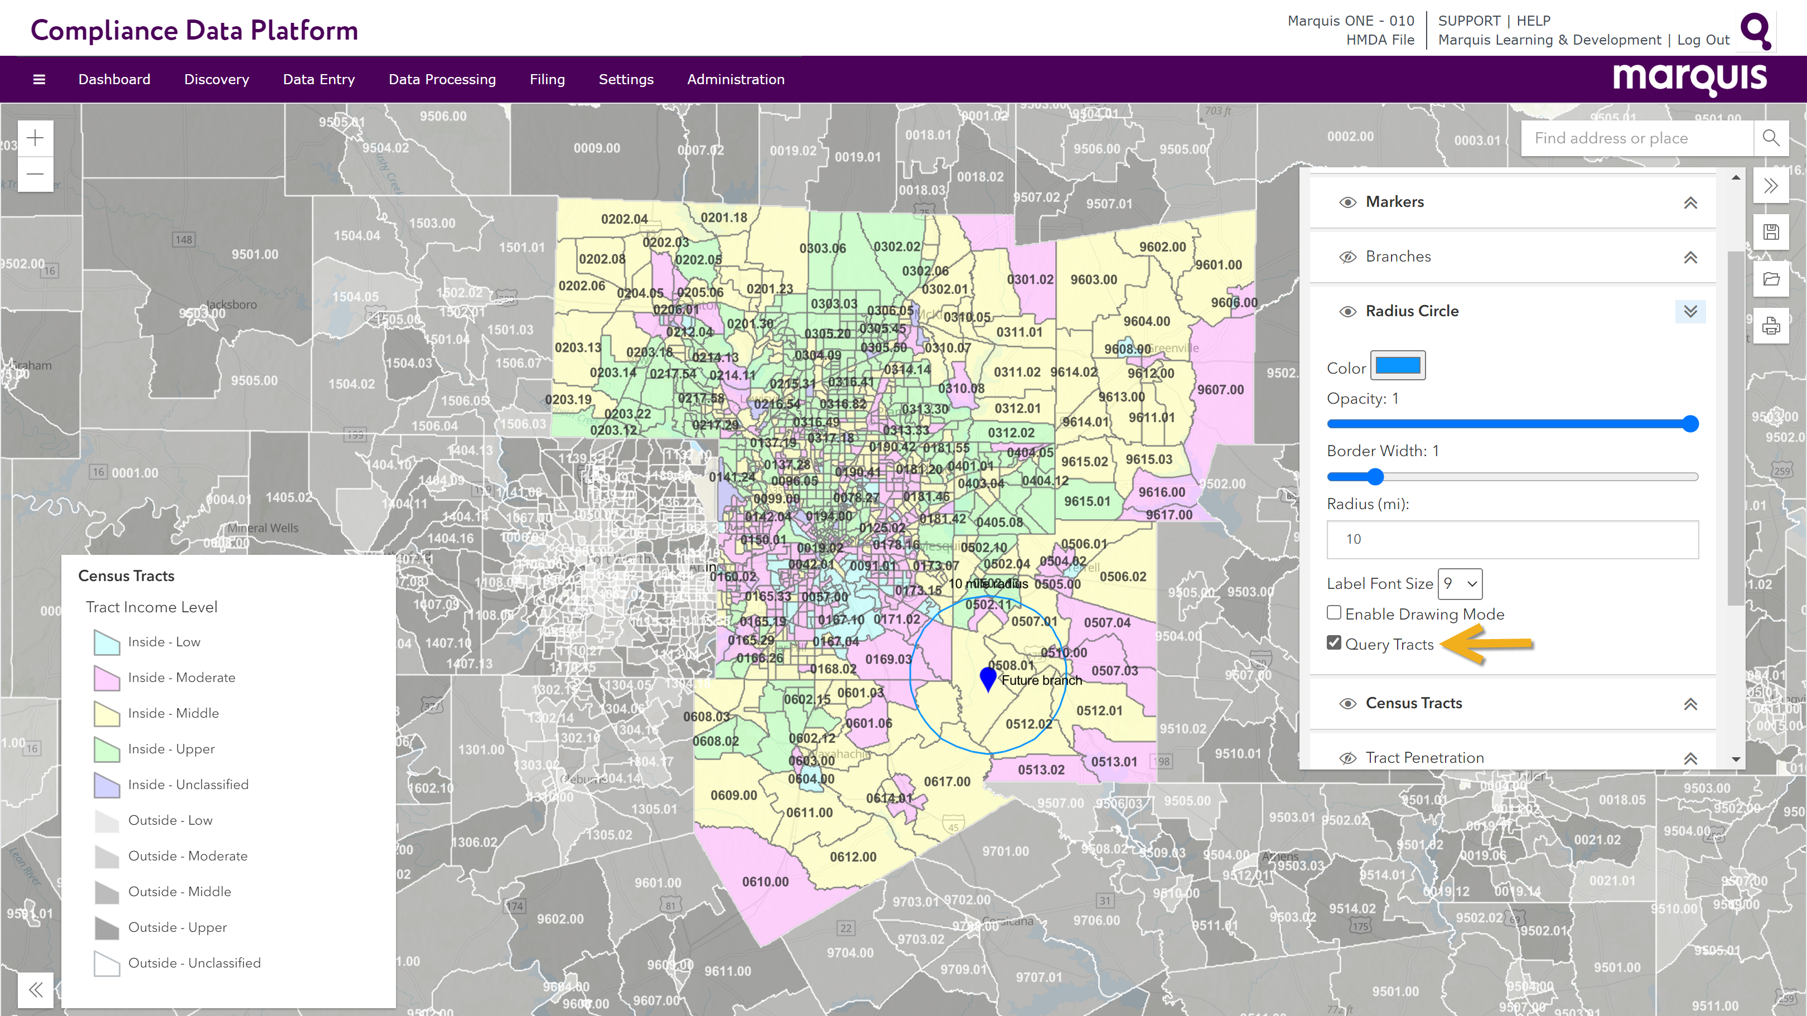The image size is (1807, 1016).
Task: Collapse the Radius Circle section
Action: [1690, 311]
